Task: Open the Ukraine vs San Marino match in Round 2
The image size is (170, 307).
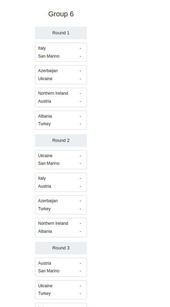Action: (x=61, y=160)
